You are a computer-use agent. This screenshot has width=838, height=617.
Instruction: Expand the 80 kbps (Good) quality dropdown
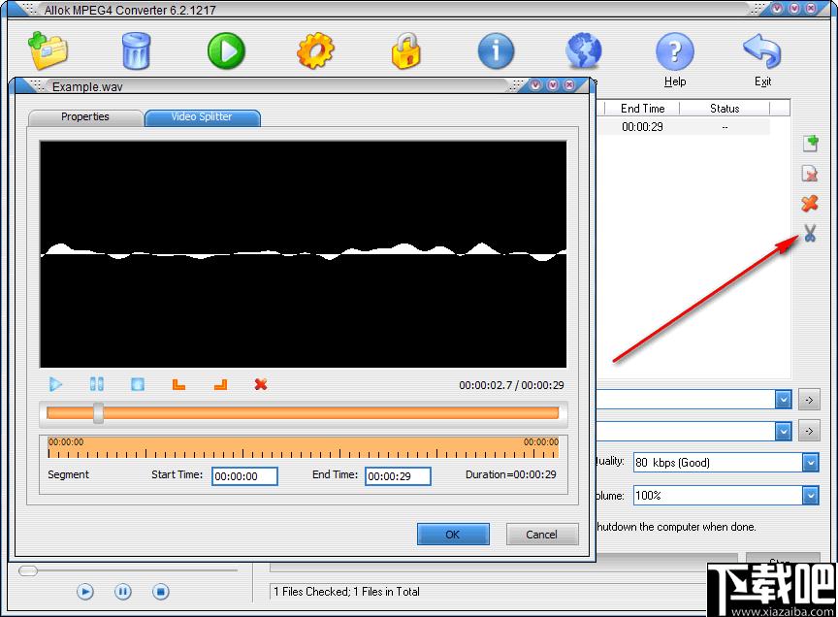[x=810, y=463]
